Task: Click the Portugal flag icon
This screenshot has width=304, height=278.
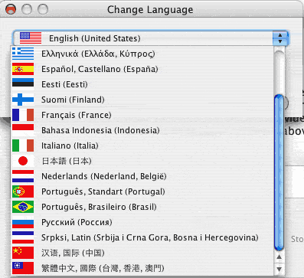Action: 23,191
